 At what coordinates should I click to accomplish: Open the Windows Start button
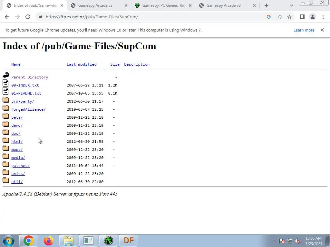click(8, 241)
